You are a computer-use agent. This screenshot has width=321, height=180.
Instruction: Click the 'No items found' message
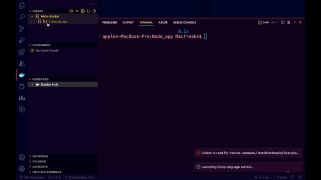click(47, 50)
